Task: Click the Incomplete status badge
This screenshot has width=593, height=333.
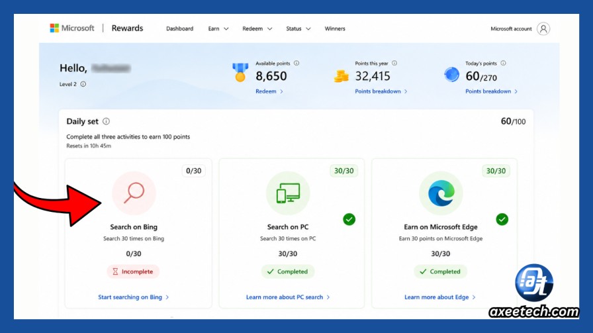Action: [x=133, y=271]
